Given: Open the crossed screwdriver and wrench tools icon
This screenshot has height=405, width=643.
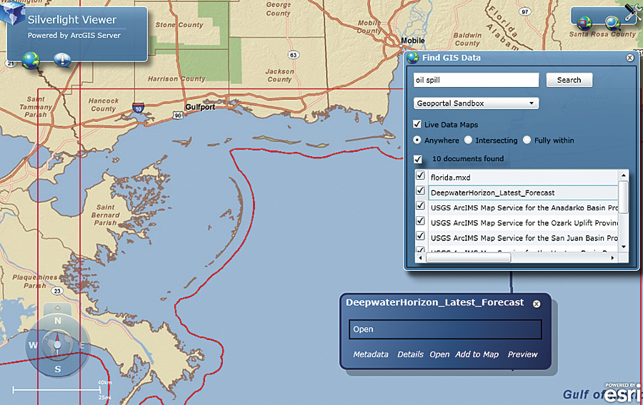Looking at the screenshot, I should 634,11.
